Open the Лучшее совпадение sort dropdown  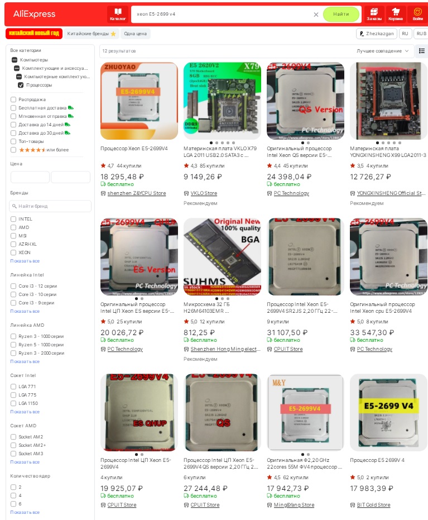(x=383, y=51)
